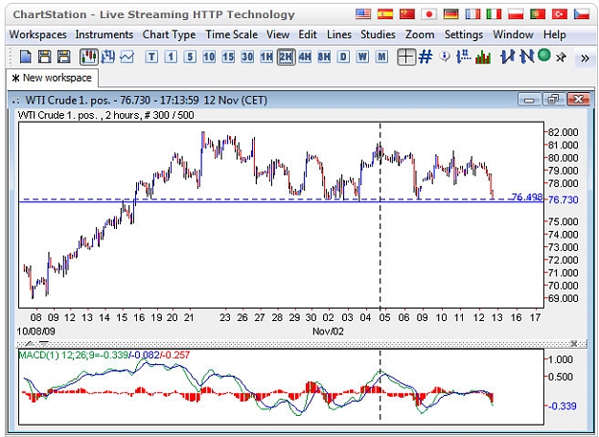Set time scale to 8H
Viewport: 599px width, 437px height.
[324, 57]
